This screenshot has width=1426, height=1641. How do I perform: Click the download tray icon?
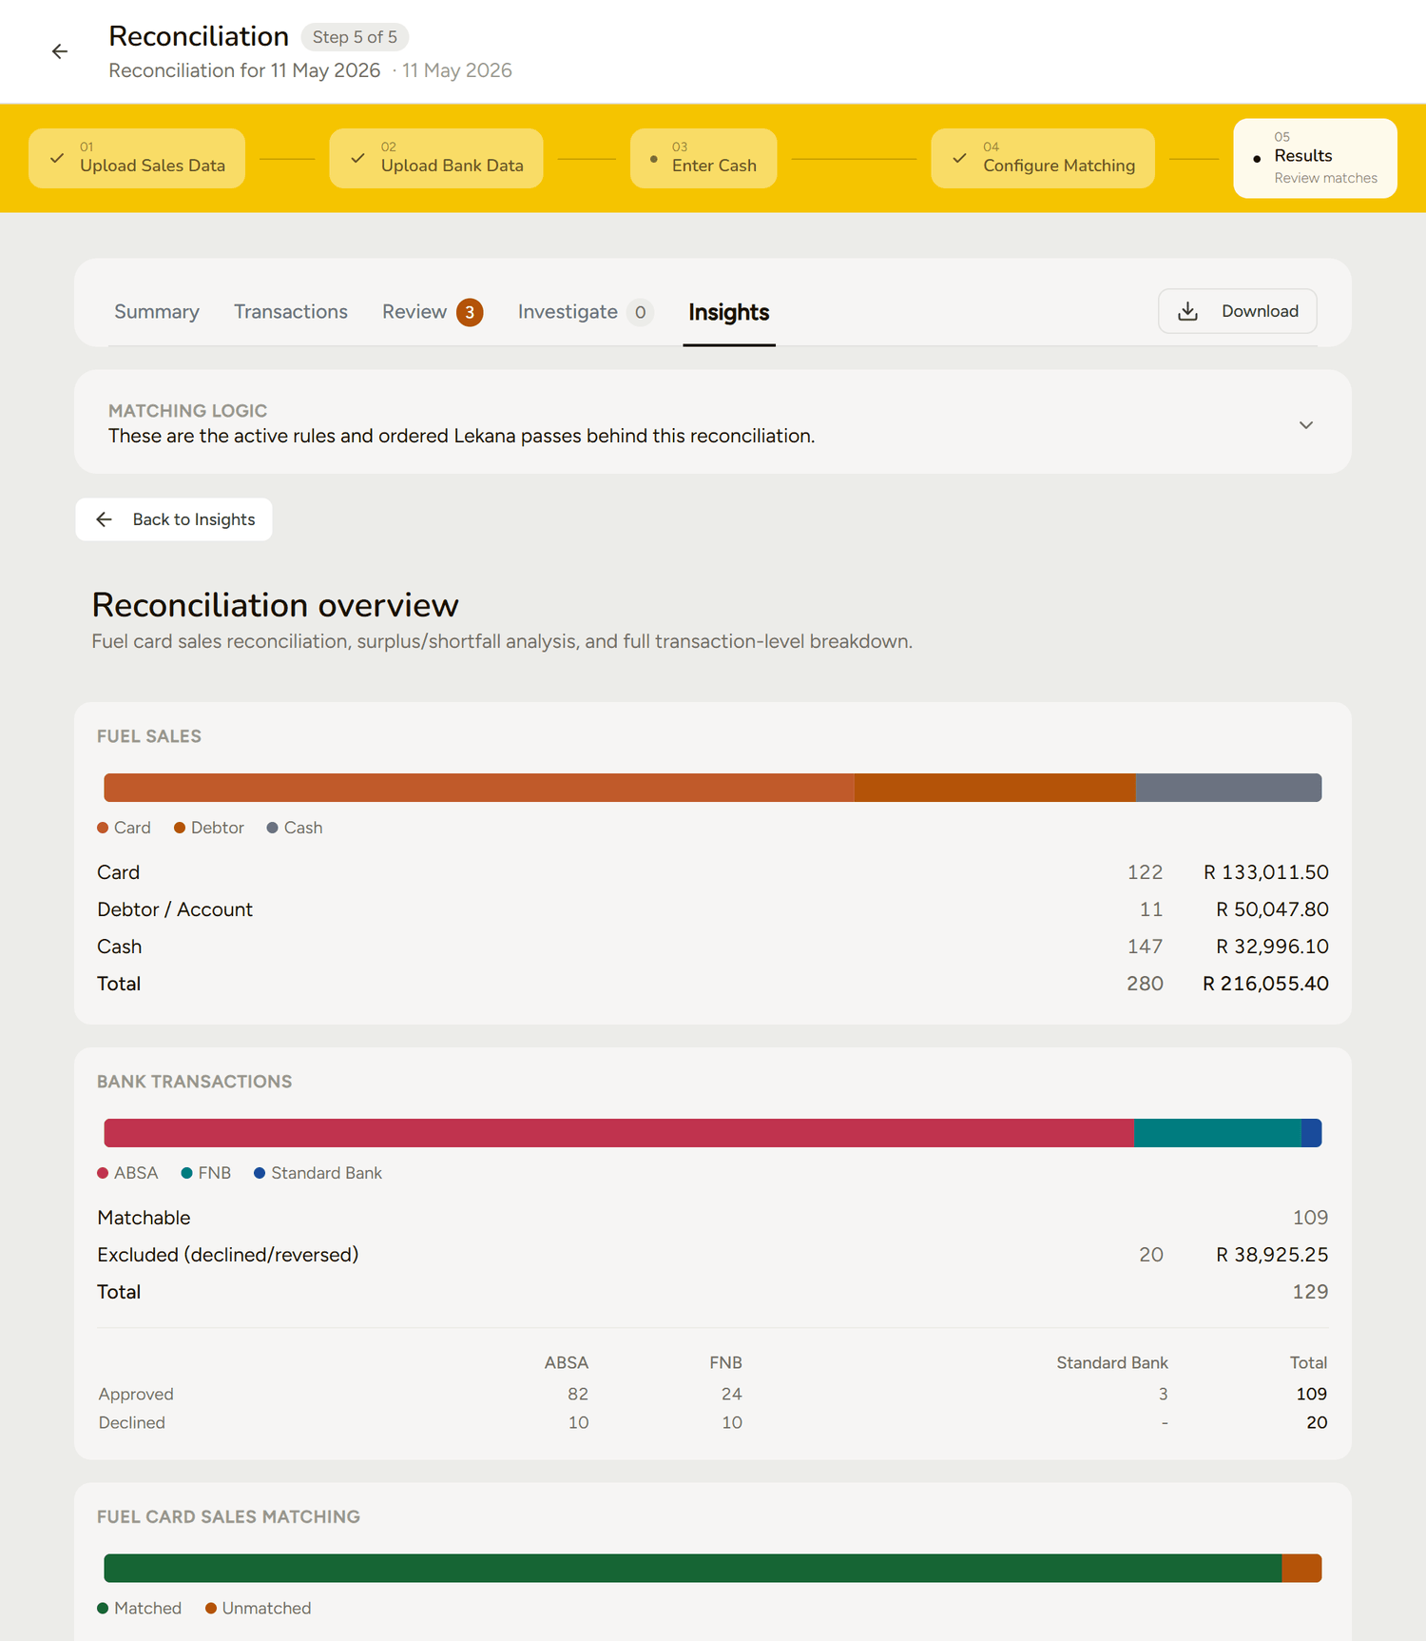click(1187, 311)
